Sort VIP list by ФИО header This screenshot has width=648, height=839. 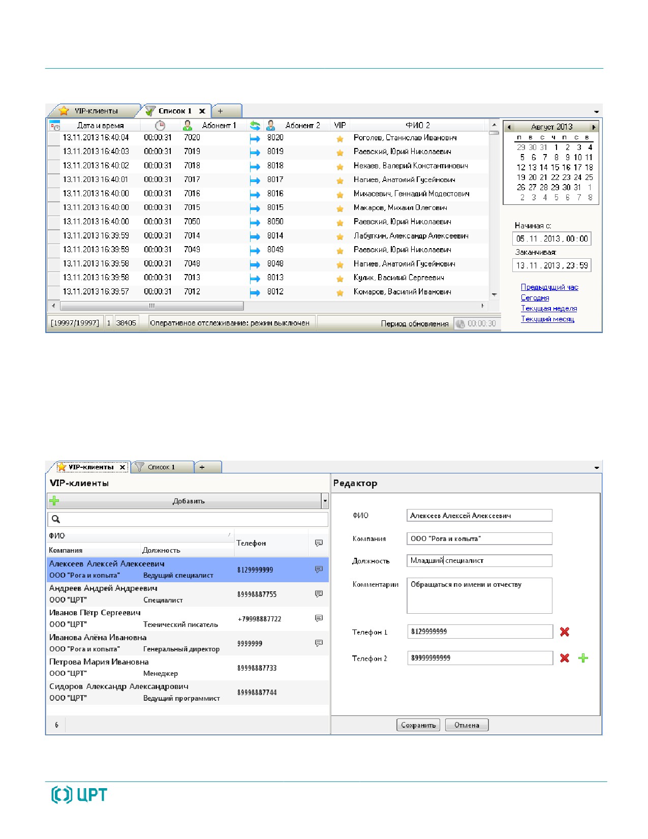(140, 535)
